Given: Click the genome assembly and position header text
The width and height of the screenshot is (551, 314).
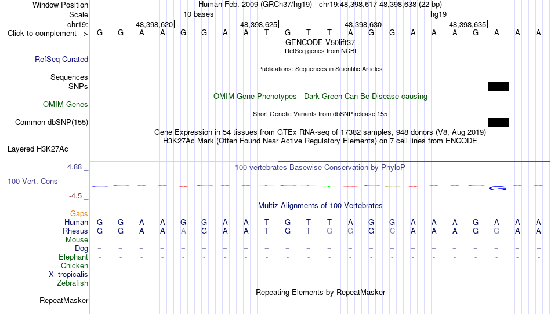Looking at the screenshot, I should coord(320,5).
